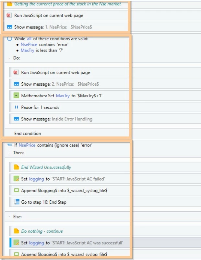Click message icon of Inside Error Handling step
Image resolution: width=201 pixels, height=260 pixels.
17,119
